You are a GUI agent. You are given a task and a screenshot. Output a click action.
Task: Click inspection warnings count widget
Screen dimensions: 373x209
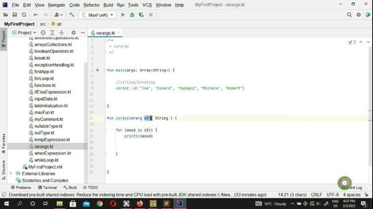click(x=352, y=42)
